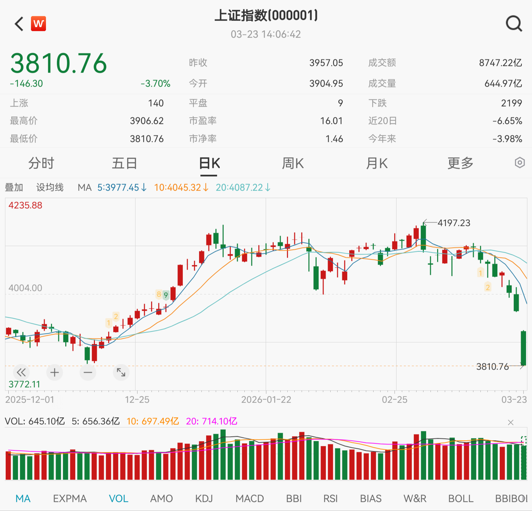Viewport: 532px width, 511px height.
Task: Open 设均线 moving average settings
Action: [50, 187]
